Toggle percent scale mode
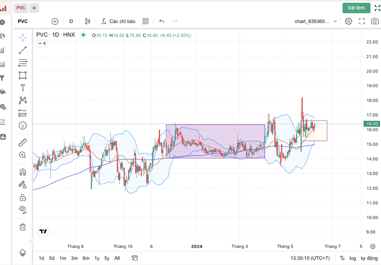Image resolution: width=381 pixels, height=265 pixels. [x=342, y=258]
